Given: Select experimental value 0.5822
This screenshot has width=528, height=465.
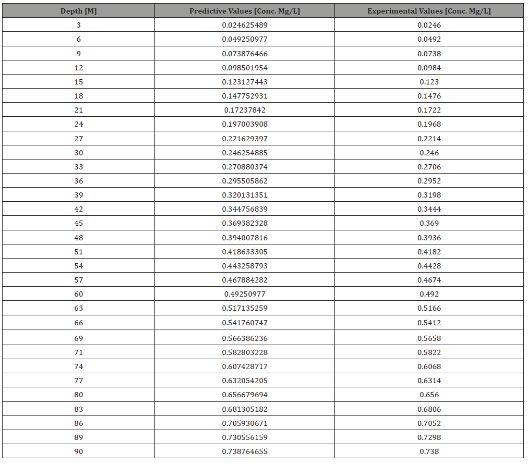Looking at the screenshot, I should coord(429,353).
